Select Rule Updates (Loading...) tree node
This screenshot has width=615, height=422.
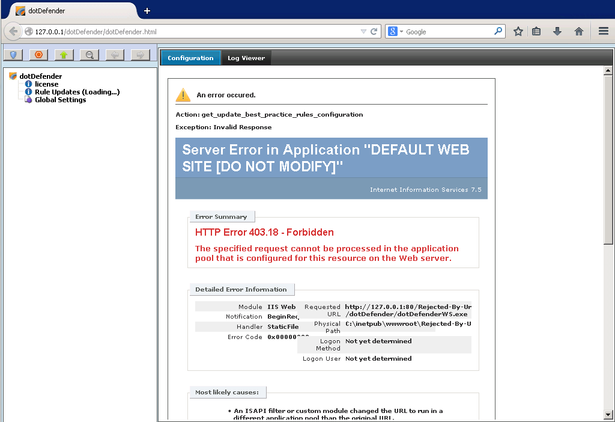77,92
